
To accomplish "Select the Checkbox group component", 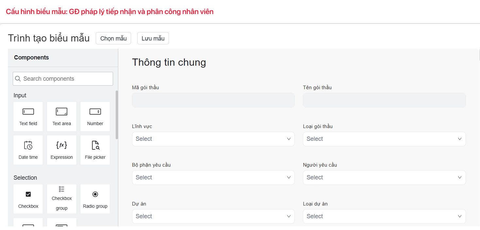I will click(61, 199).
